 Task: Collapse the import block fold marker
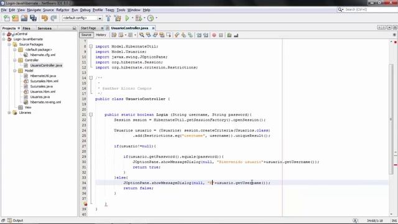tap(91, 47)
